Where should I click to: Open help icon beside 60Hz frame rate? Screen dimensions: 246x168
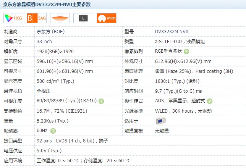point(53,131)
